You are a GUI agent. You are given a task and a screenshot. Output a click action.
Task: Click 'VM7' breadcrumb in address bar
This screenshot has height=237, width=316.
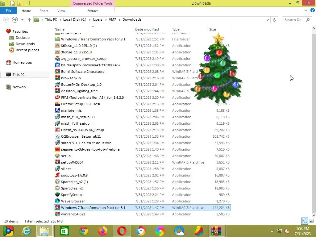(112, 19)
